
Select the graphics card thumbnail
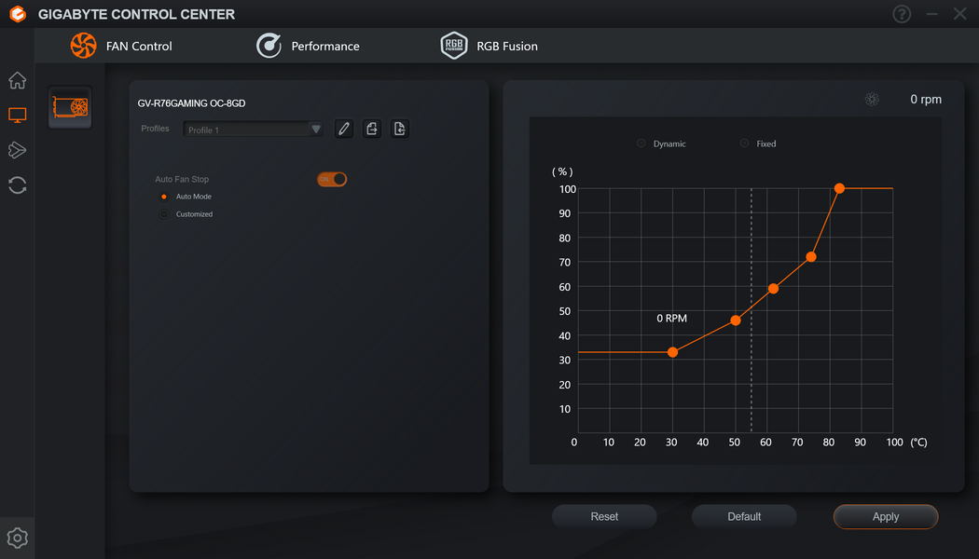(70, 107)
